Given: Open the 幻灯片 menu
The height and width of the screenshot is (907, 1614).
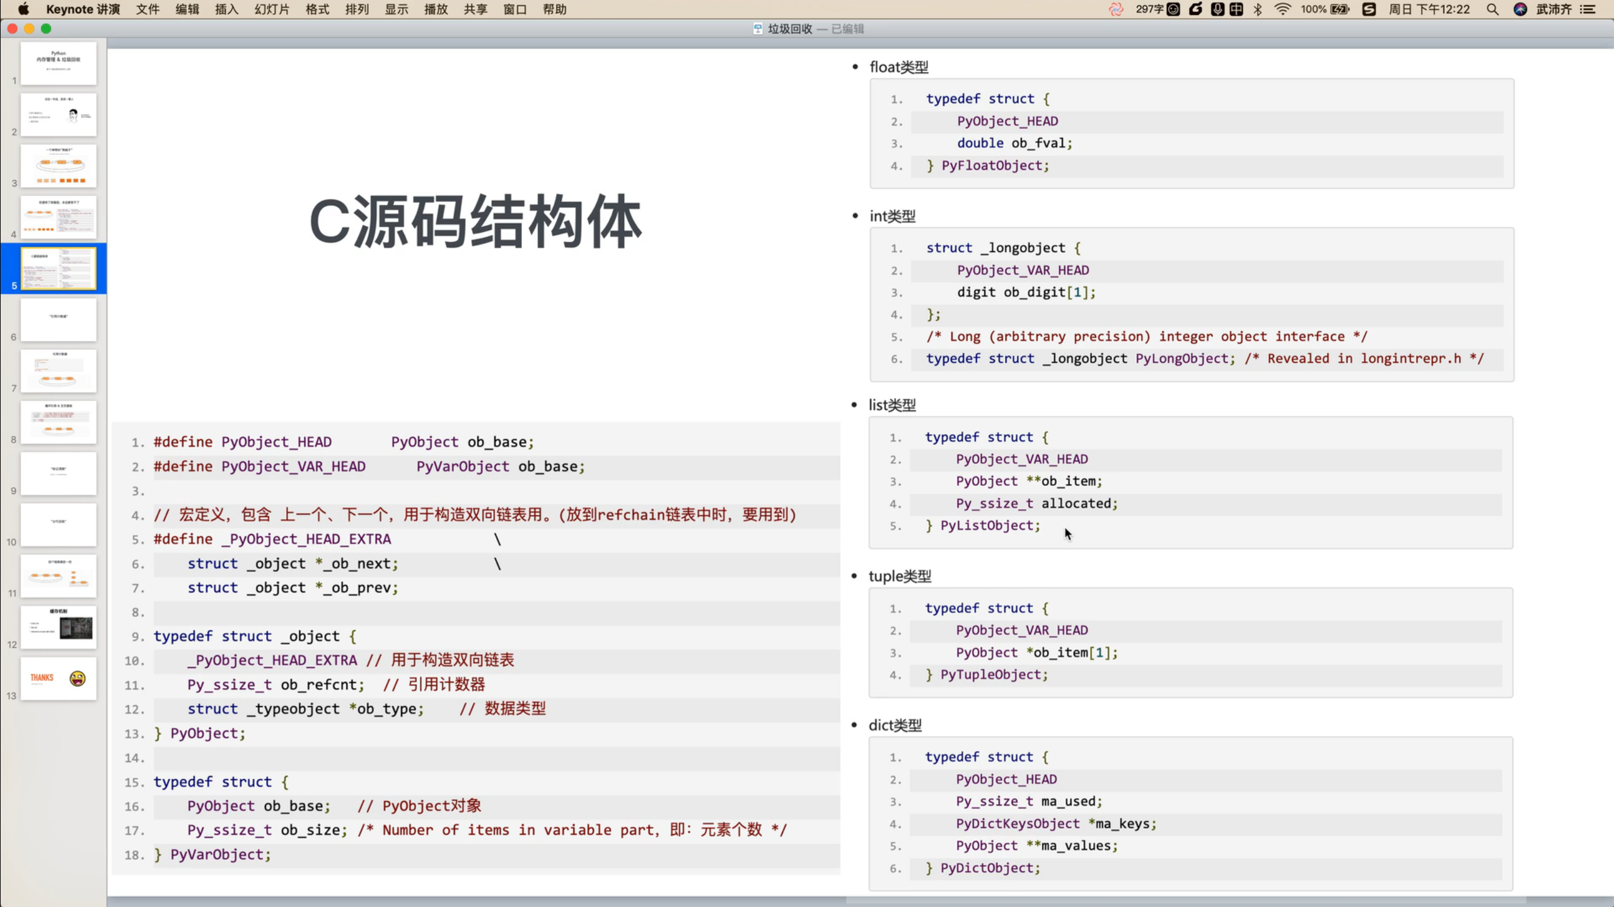Looking at the screenshot, I should click(x=272, y=9).
